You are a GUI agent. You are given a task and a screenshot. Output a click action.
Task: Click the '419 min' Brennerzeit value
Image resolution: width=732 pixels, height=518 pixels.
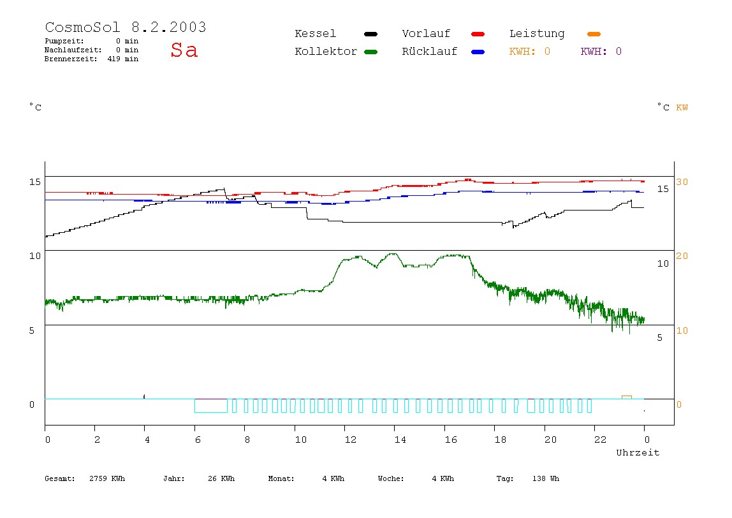[123, 59]
